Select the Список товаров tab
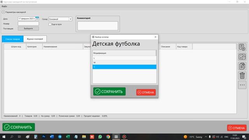This screenshot has width=249, height=140. click(x=12, y=39)
